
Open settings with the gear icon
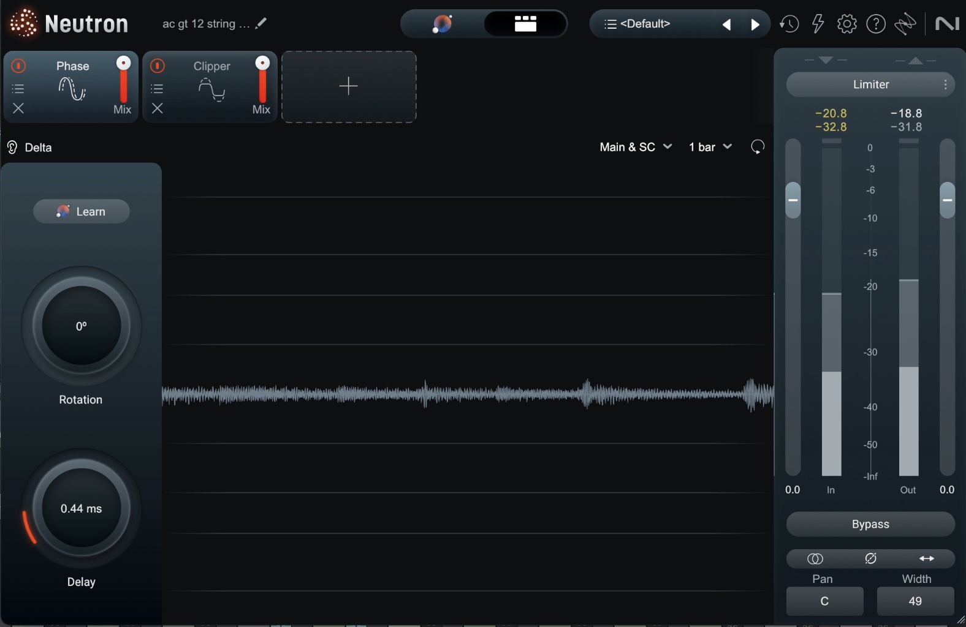pyautogui.click(x=846, y=24)
